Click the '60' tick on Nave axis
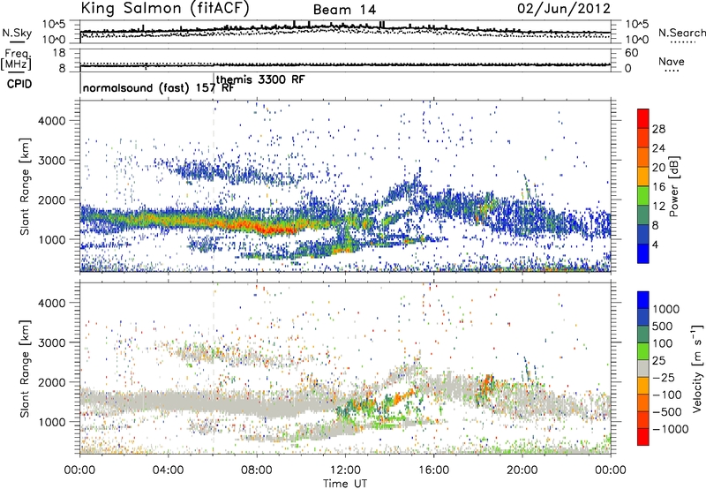Image resolution: width=706 pixels, height=489 pixels. [631, 53]
